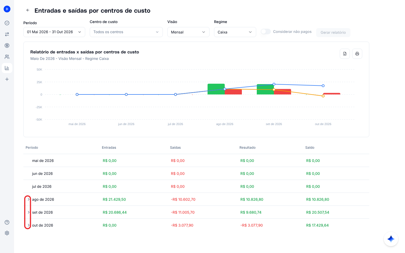Viewport: 405px width, 253px height.
Task: Open the 'Todos os centros' cost center dropdown
Action: pyautogui.click(x=126, y=32)
